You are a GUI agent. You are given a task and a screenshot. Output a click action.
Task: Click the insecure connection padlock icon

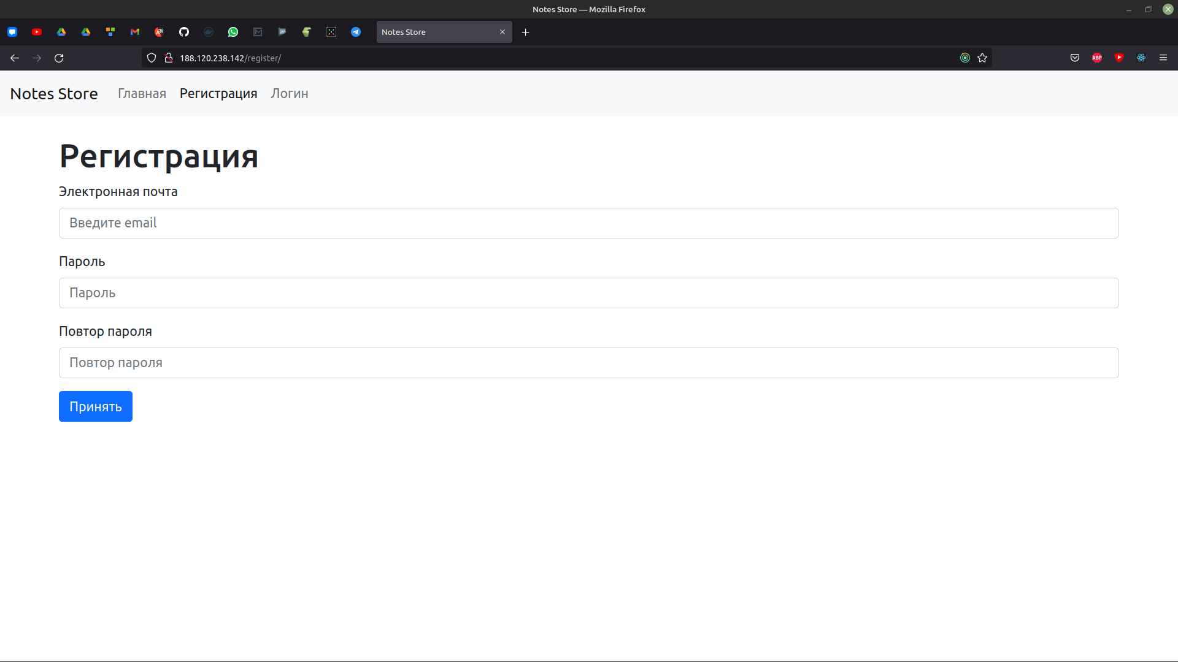pyautogui.click(x=169, y=58)
